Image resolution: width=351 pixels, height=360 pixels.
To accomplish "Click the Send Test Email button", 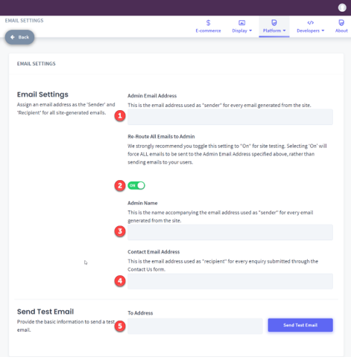I will (300, 325).
